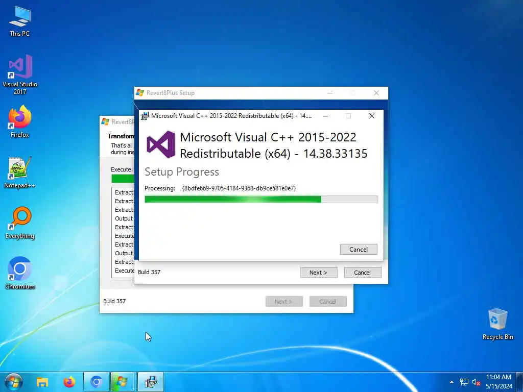
Task: Click the greyed Cancel button in the back Revert8Plus window
Action: click(328, 301)
